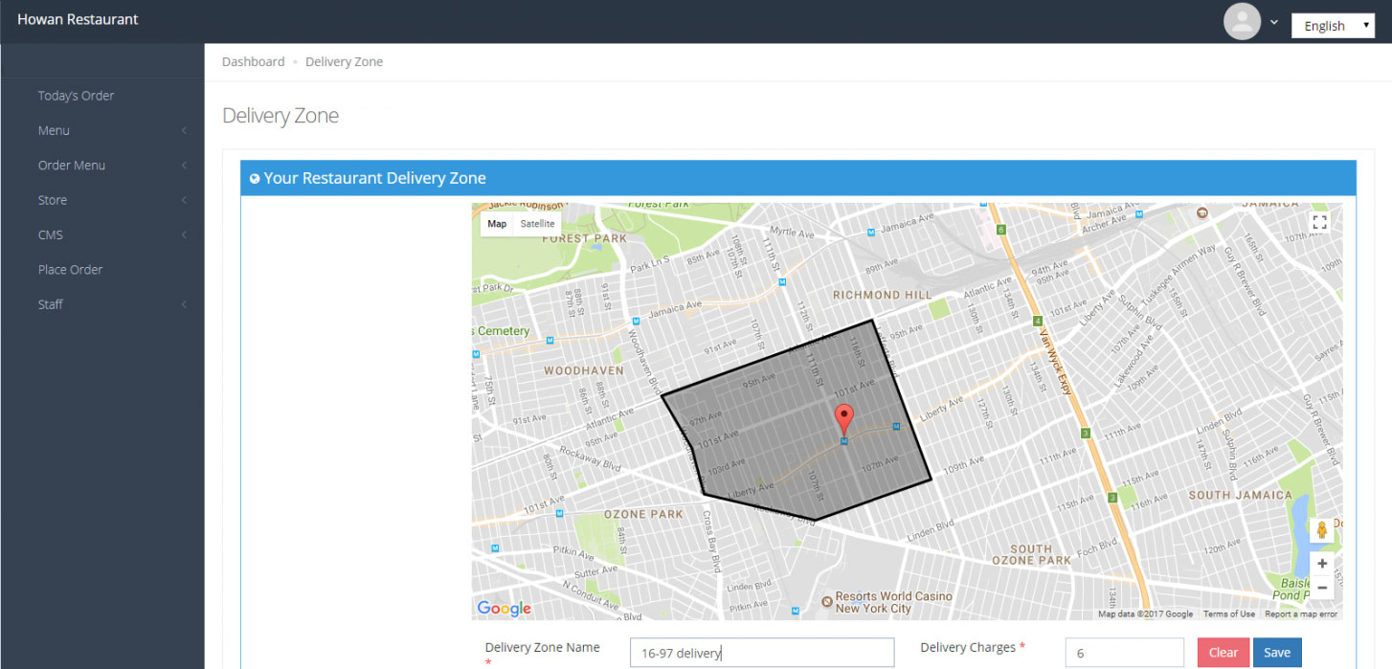Go to Dashboard breadcrumb link
The width and height of the screenshot is (1392, 669).
tap(253, 61)
